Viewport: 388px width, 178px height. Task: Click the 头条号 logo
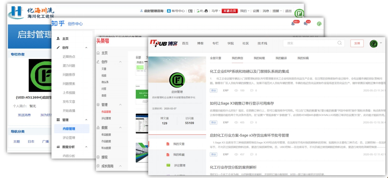pos(102,41)
